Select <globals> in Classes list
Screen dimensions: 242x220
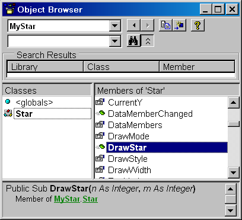(34, 103)
